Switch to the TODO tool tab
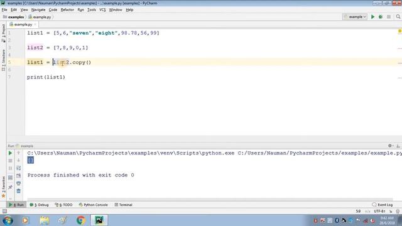Image resolution: width=402 pixels, height=226 pixels. click(63, 205)
